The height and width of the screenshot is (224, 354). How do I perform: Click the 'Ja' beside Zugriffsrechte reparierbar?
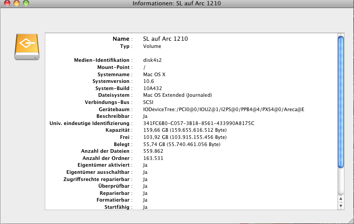(x=145, y=179)
